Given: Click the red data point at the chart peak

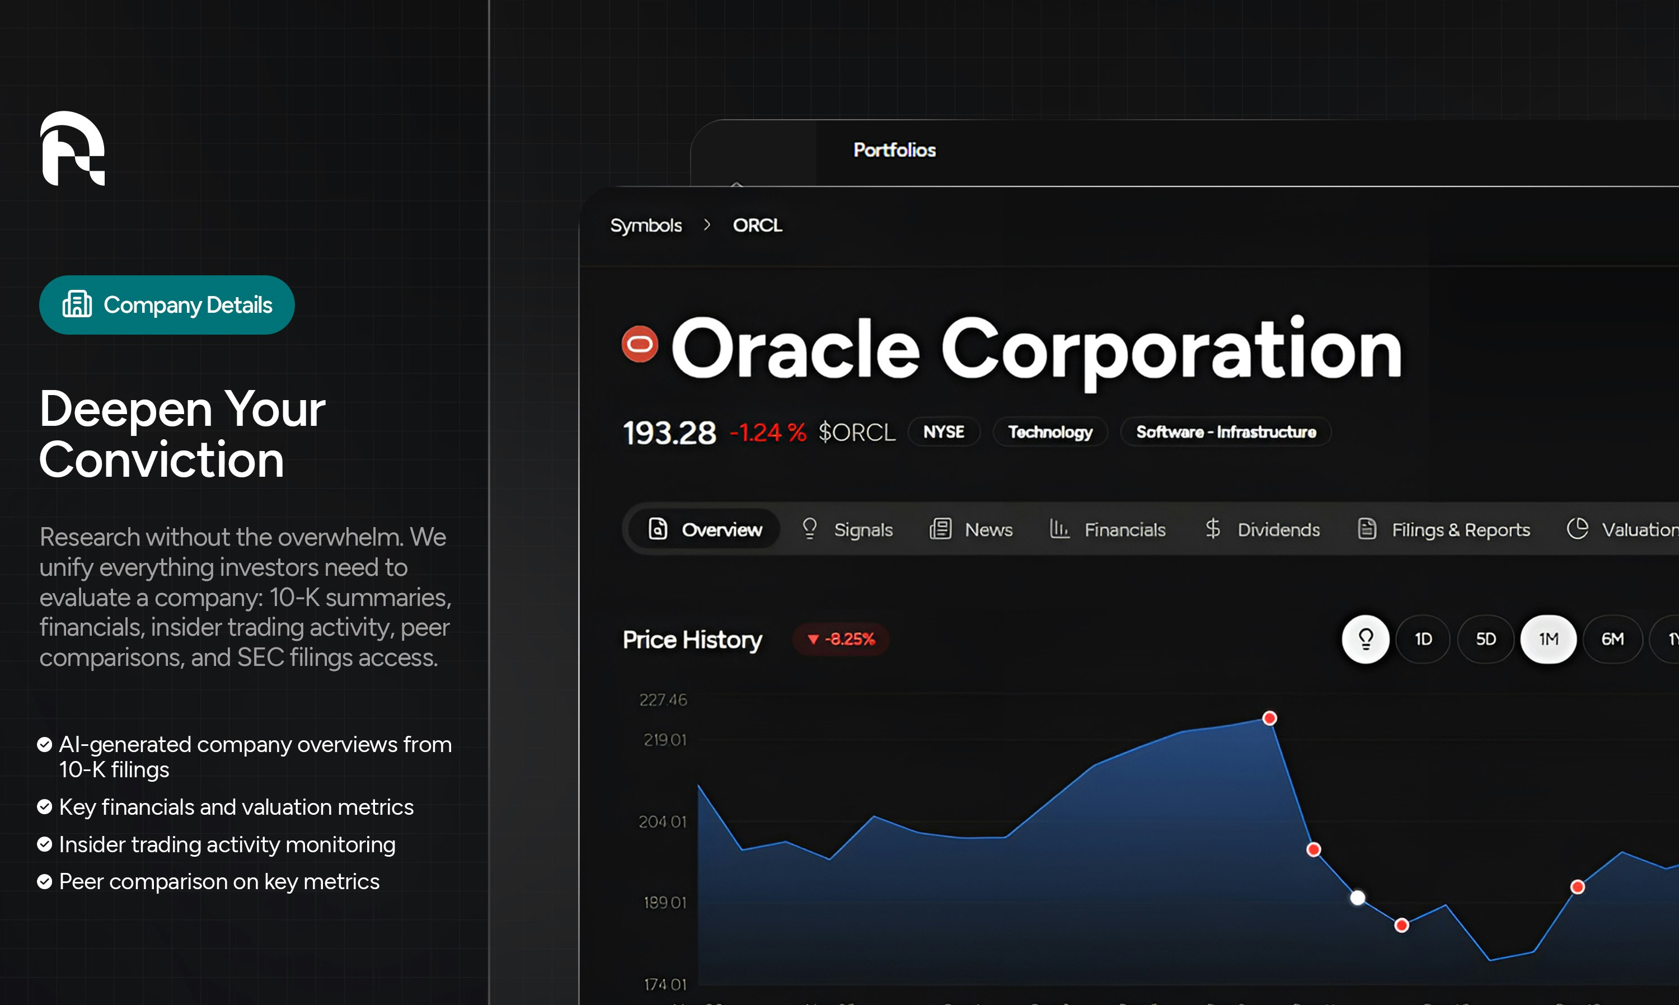Looking at the screenshot, I should [x=1269, y=718].
